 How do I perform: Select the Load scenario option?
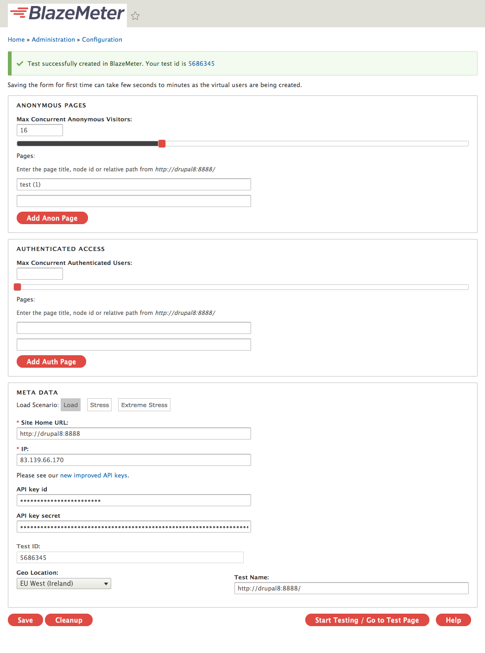(x=71, y=405)
